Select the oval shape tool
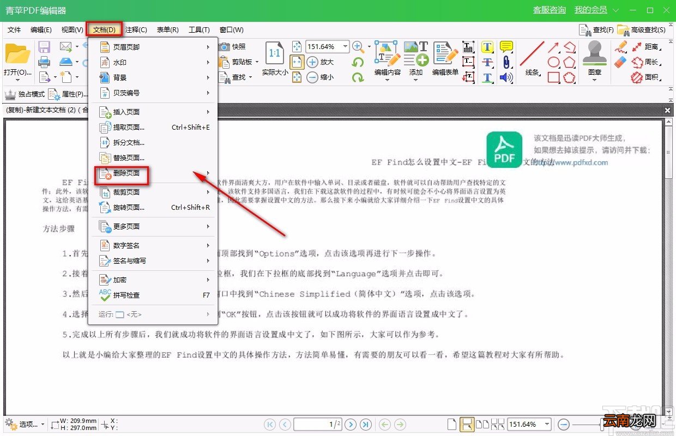 (554, 62)
